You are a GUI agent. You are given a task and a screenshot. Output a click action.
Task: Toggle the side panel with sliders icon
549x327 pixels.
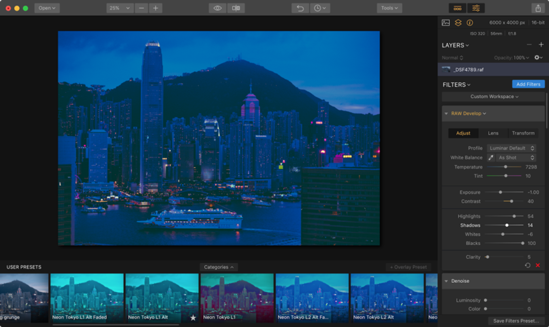point(476,8)
